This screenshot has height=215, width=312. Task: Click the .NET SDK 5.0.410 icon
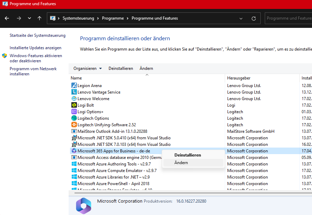click(74, 138)
